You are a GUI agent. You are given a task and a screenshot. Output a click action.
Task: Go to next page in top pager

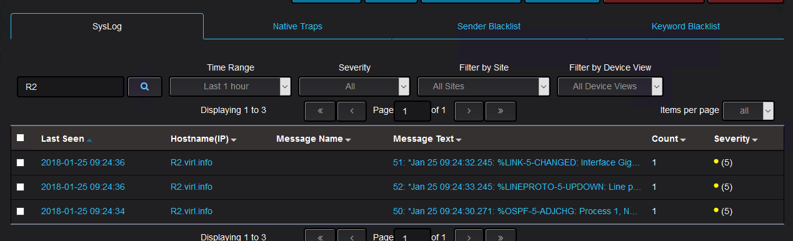(469, 111)
